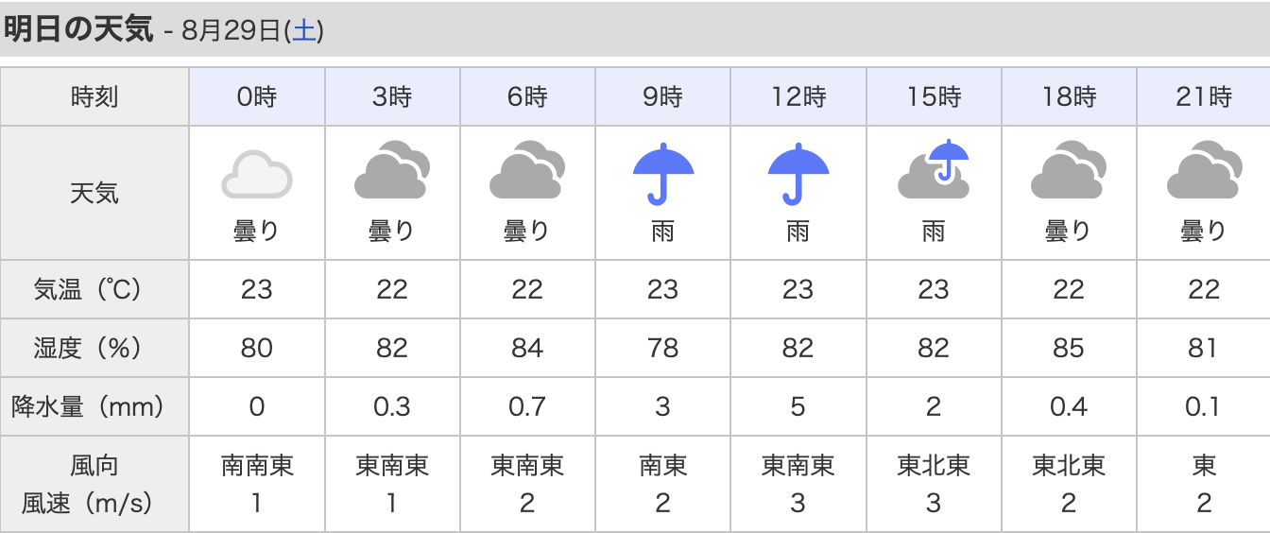
Task: Click the 15時 cloud with umbrella icon
Action: (934, 168)
